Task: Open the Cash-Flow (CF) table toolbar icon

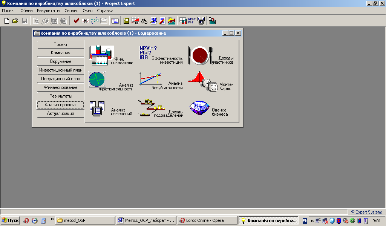Action: tap(135, 21)
